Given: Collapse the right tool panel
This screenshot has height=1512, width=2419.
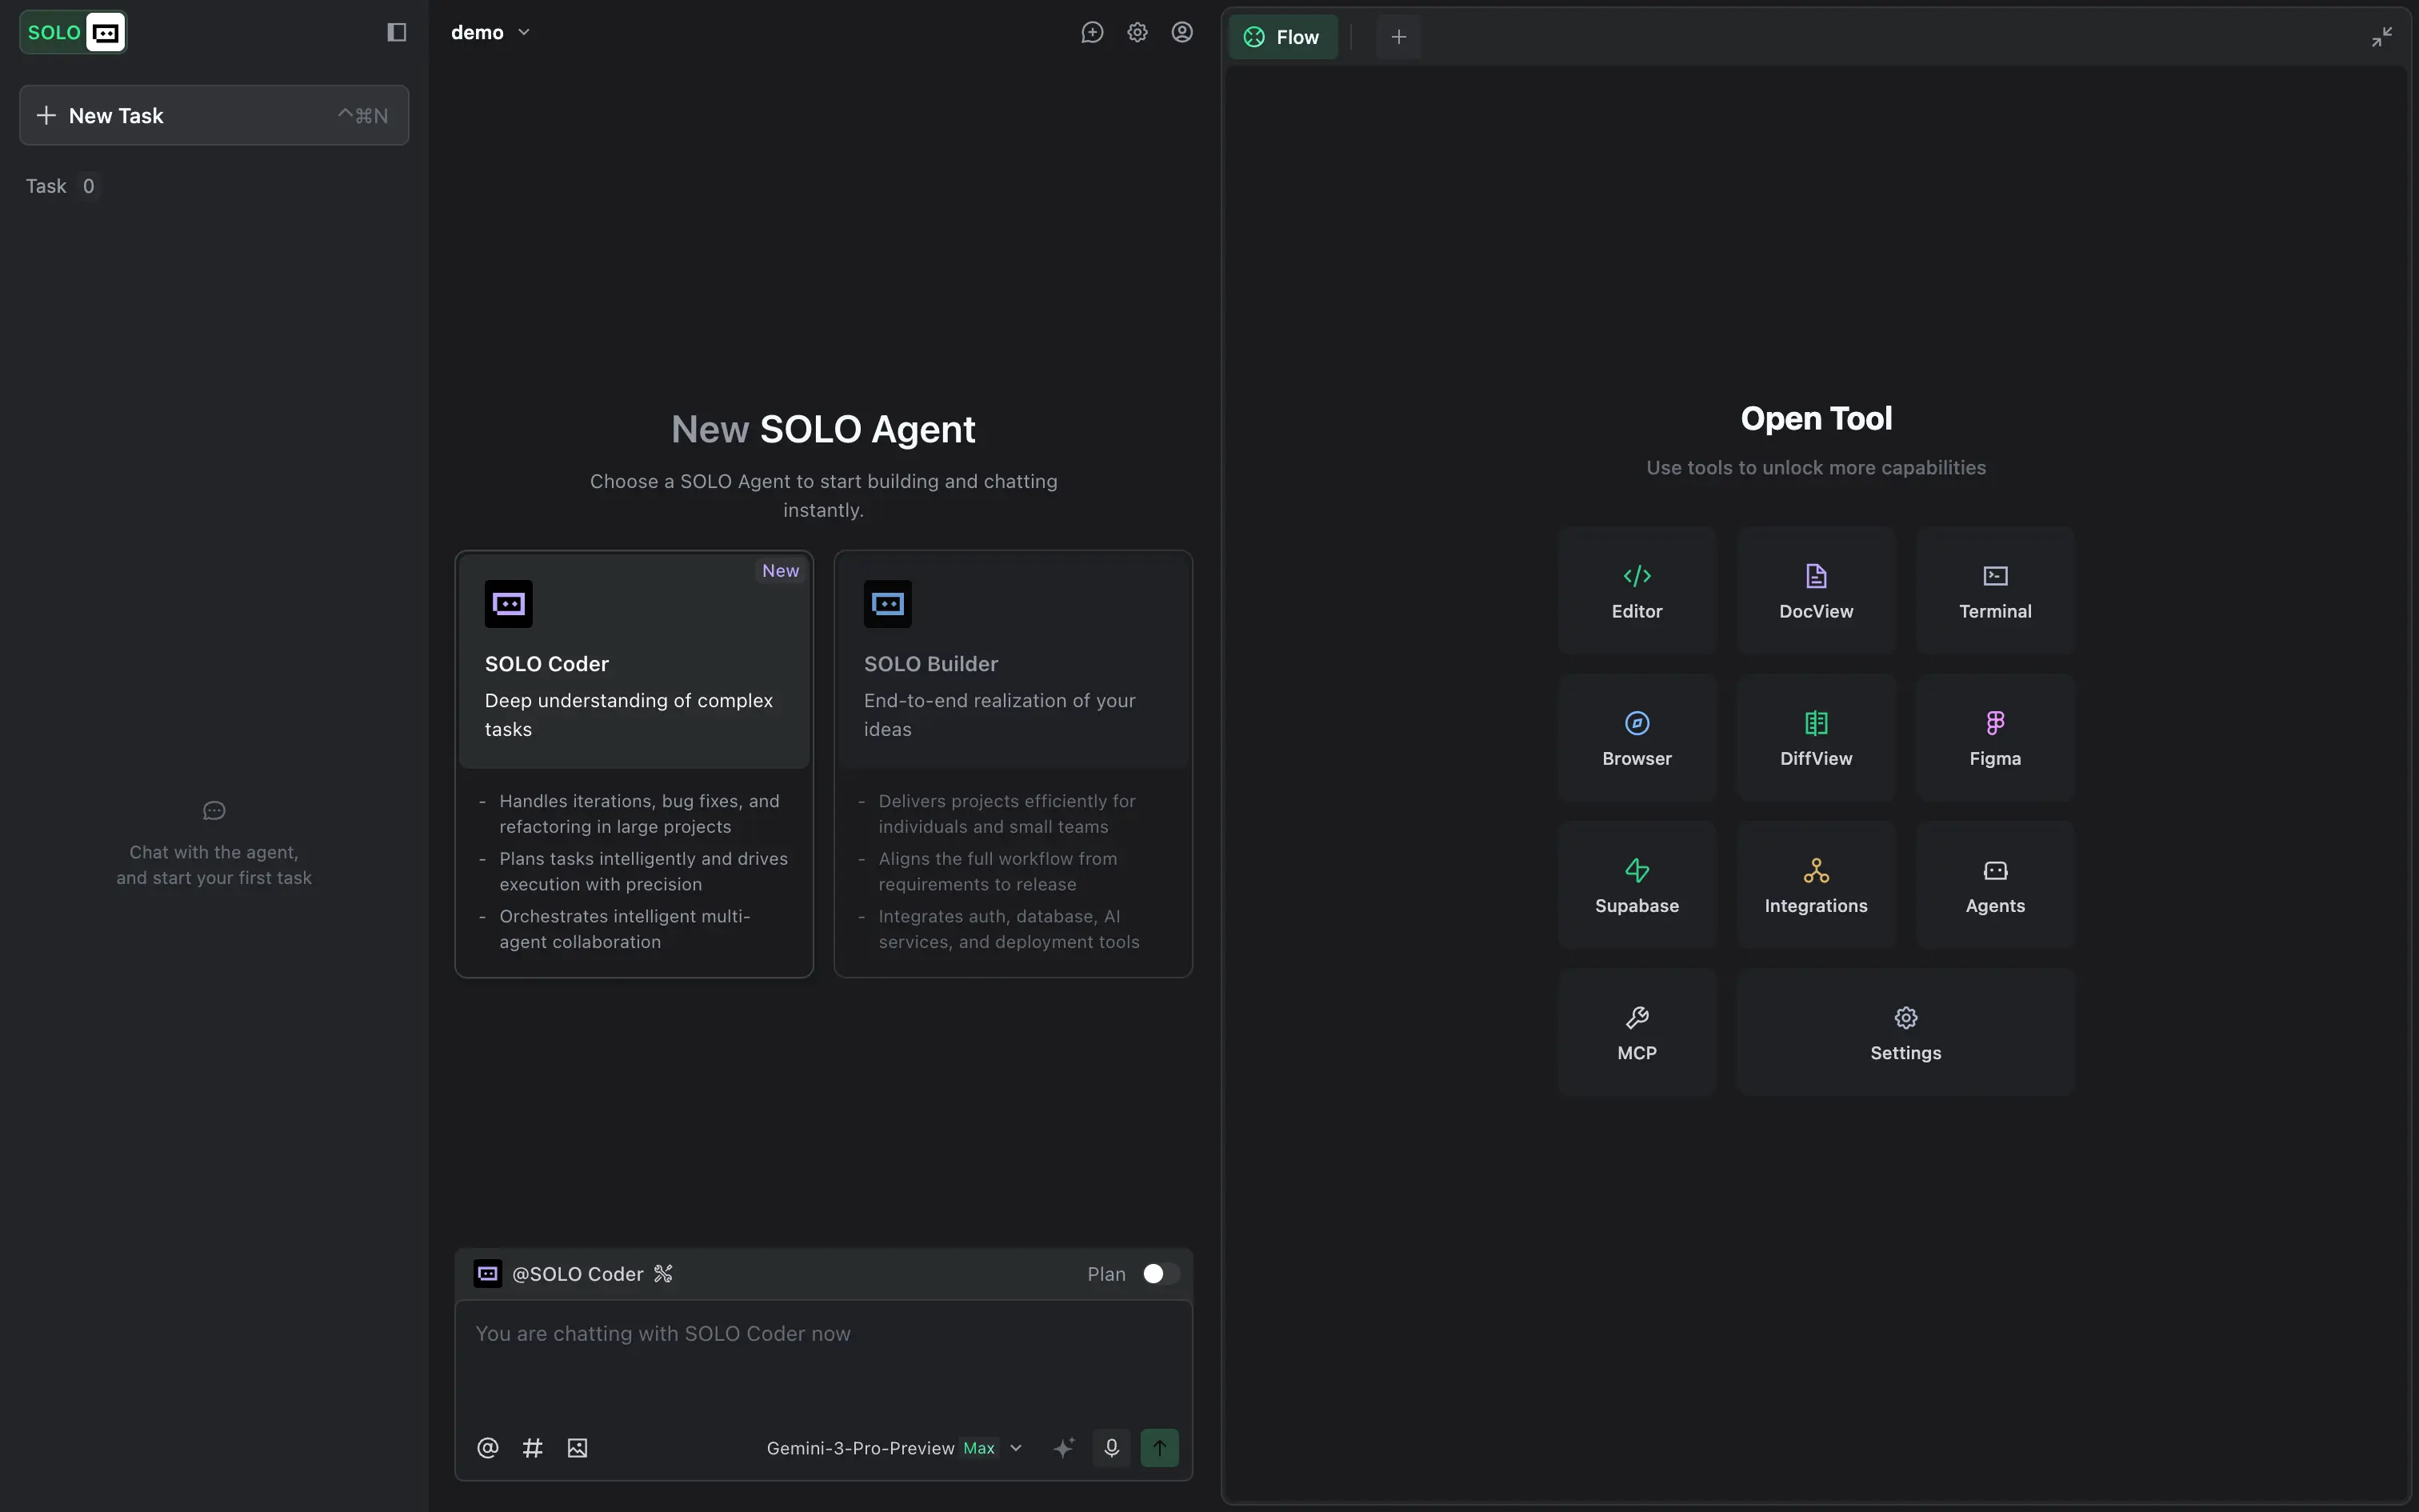Looking at the screenshot, I should (2381, 37).
